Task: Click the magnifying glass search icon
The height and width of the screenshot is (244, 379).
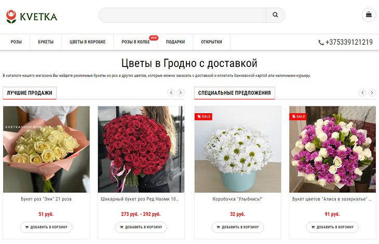Action: [x=275, y=15]
